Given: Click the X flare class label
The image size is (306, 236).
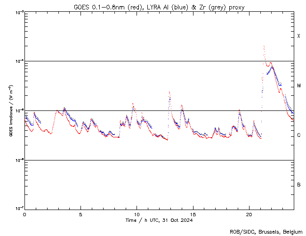Looking at the screenshot, I should (298, 36).
